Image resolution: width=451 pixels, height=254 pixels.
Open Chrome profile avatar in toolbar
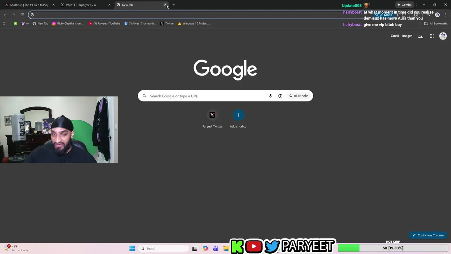pyautogui.click(x=437, y=15)
